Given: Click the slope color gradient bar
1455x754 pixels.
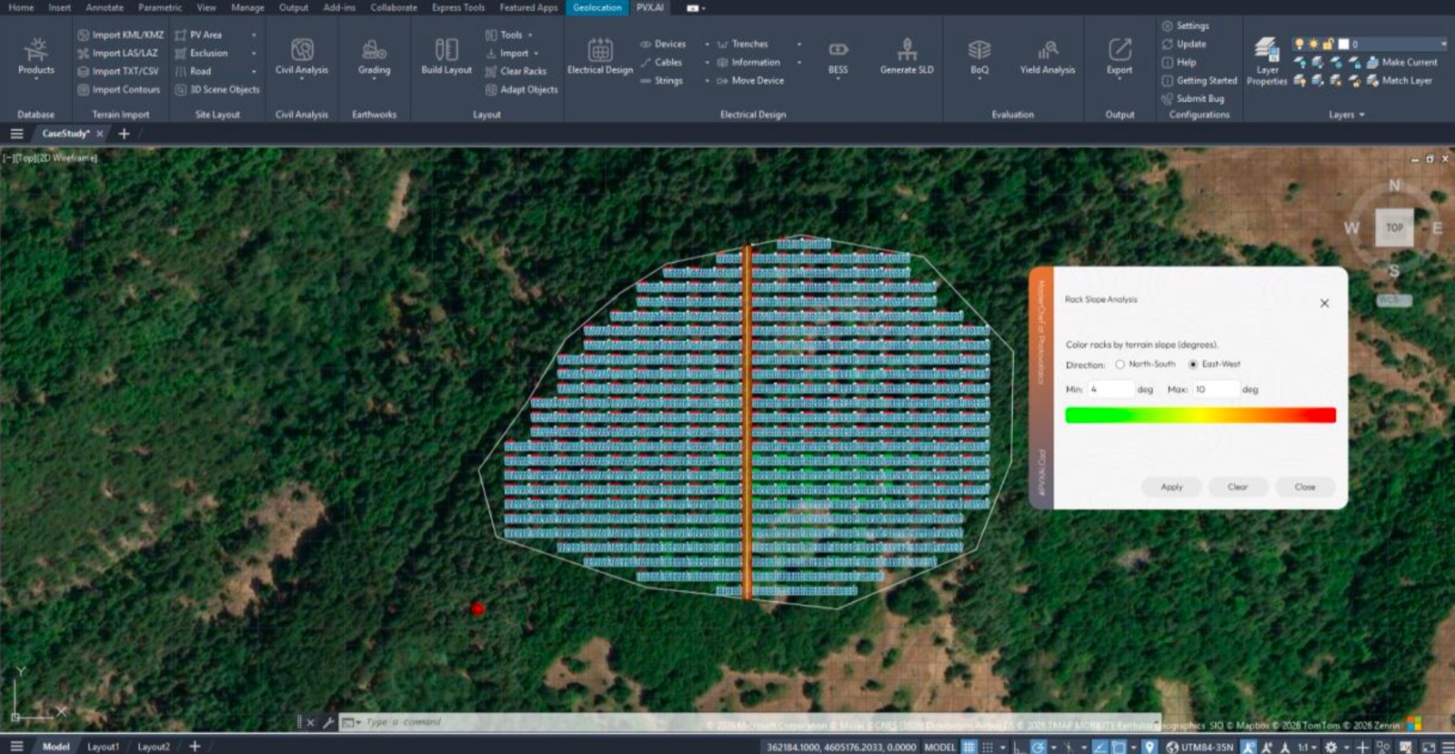Looking at the screenshot, I should [x=1200, y=416].
